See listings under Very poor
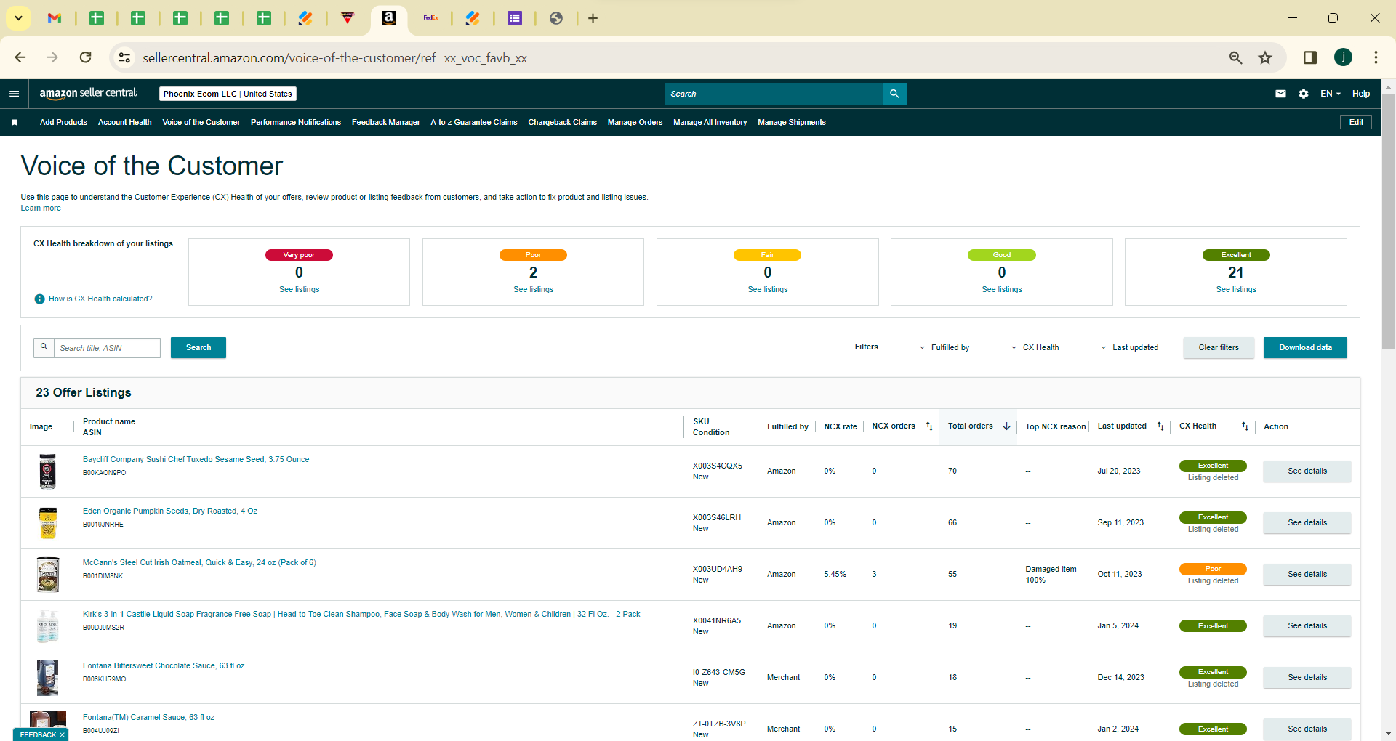The image size is (1396, 741). [300, 290]
